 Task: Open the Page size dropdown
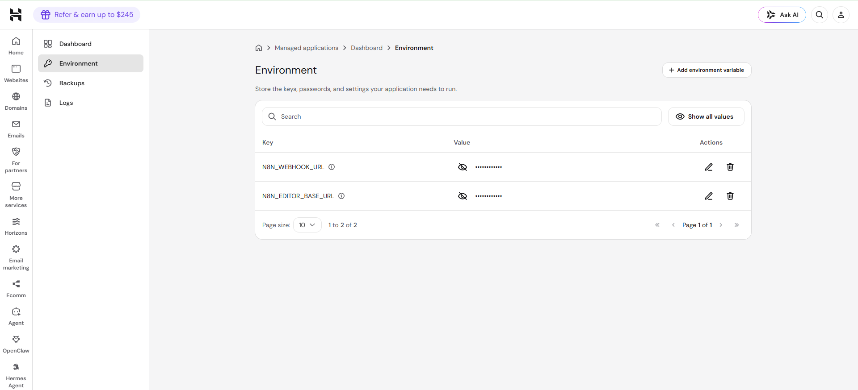point(307,225)
